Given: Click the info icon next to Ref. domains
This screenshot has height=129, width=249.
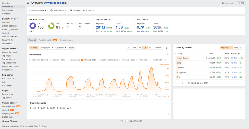Looking at the screenshot, I should 91,23.
